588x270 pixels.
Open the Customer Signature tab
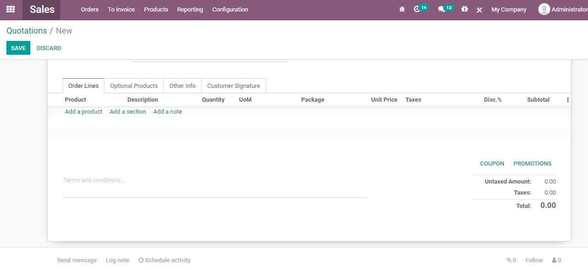(x=233, y=86)
